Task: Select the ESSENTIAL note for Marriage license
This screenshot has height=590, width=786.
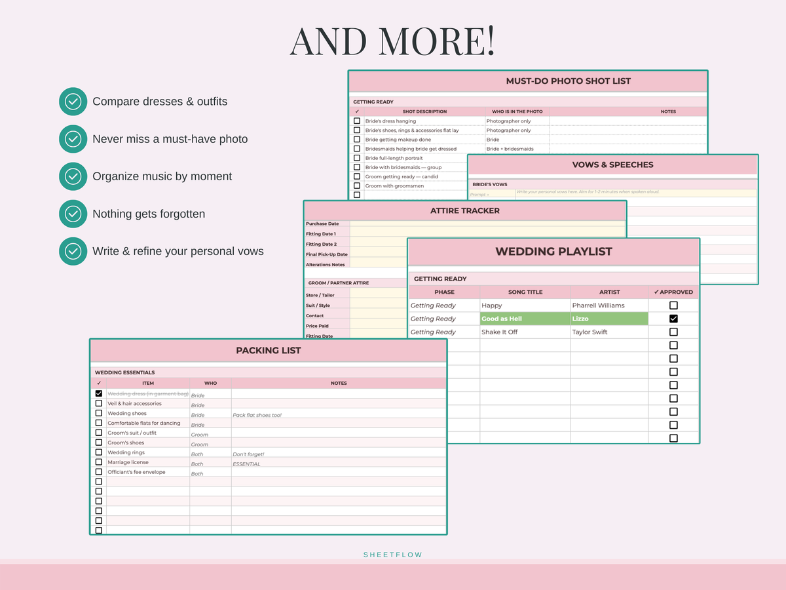Action: click(x=339, y=463)
